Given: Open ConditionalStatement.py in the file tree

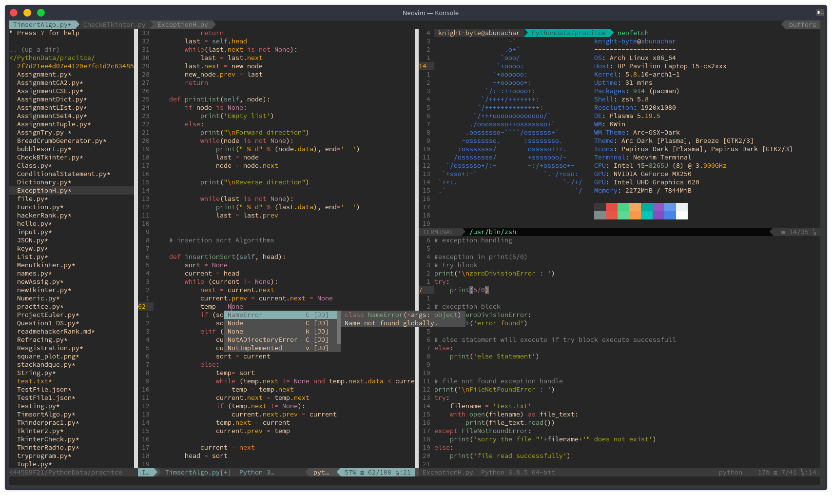Looking at the screenshot, I should click(63, 174).
